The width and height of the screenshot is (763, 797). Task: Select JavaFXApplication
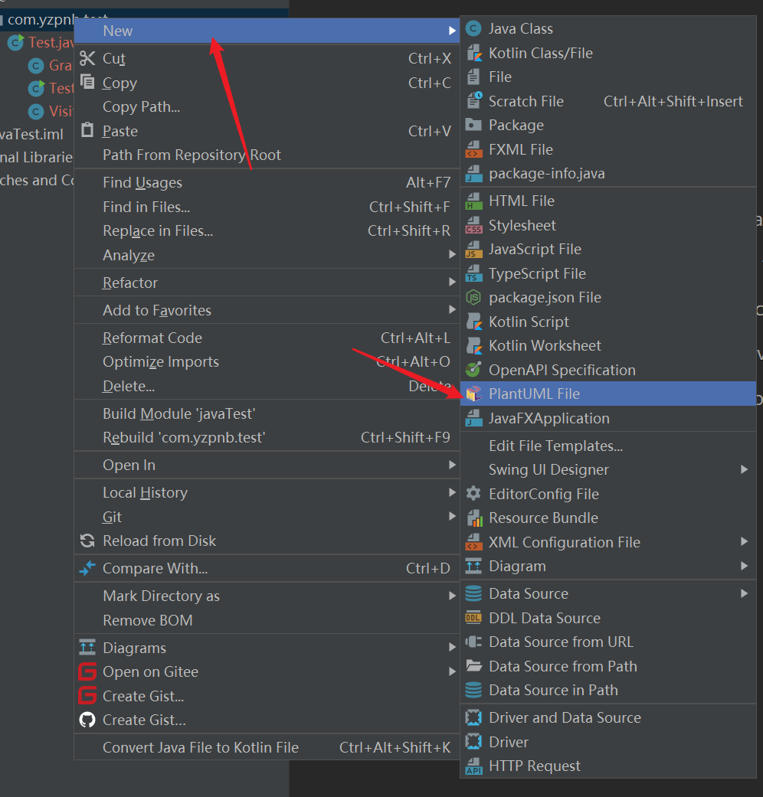tap(608, 418)
